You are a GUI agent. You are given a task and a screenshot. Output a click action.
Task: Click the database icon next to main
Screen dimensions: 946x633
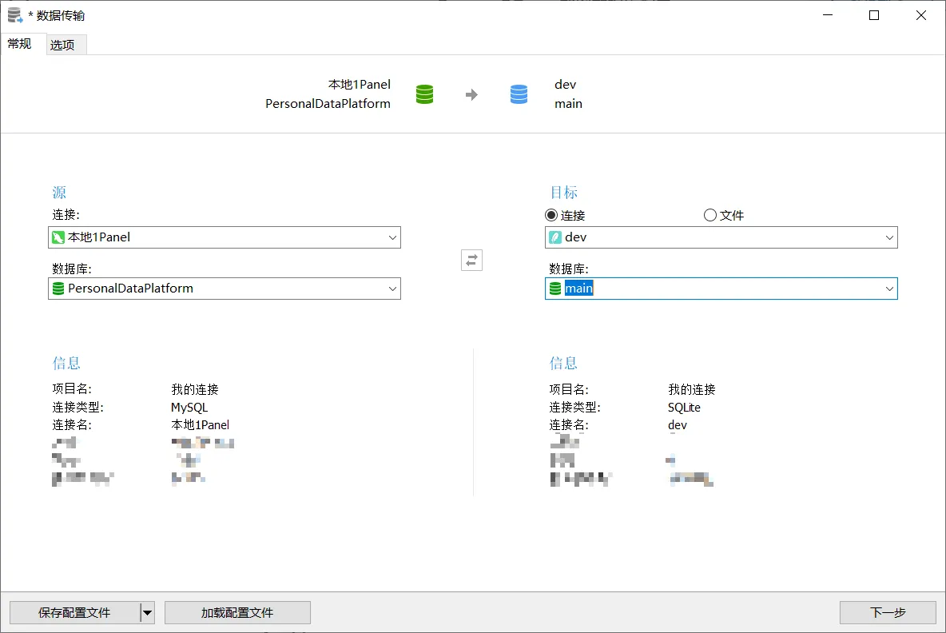pyautogui.click(x=555, y=289)
